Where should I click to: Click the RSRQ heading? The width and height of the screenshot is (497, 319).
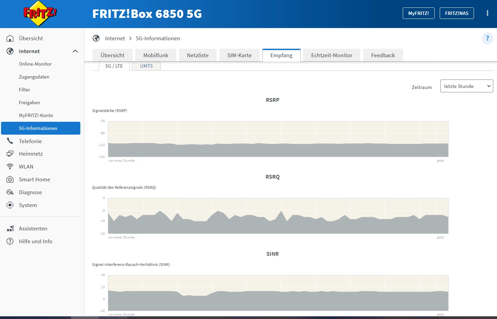coord(273,177)
